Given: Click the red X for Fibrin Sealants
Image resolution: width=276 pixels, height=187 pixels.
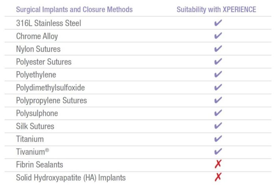Looking at the screenshot, I should 218,165.
